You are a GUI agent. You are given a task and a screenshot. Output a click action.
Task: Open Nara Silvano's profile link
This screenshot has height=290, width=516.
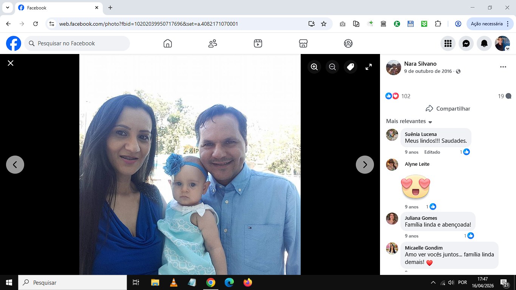tap(420, 64)
